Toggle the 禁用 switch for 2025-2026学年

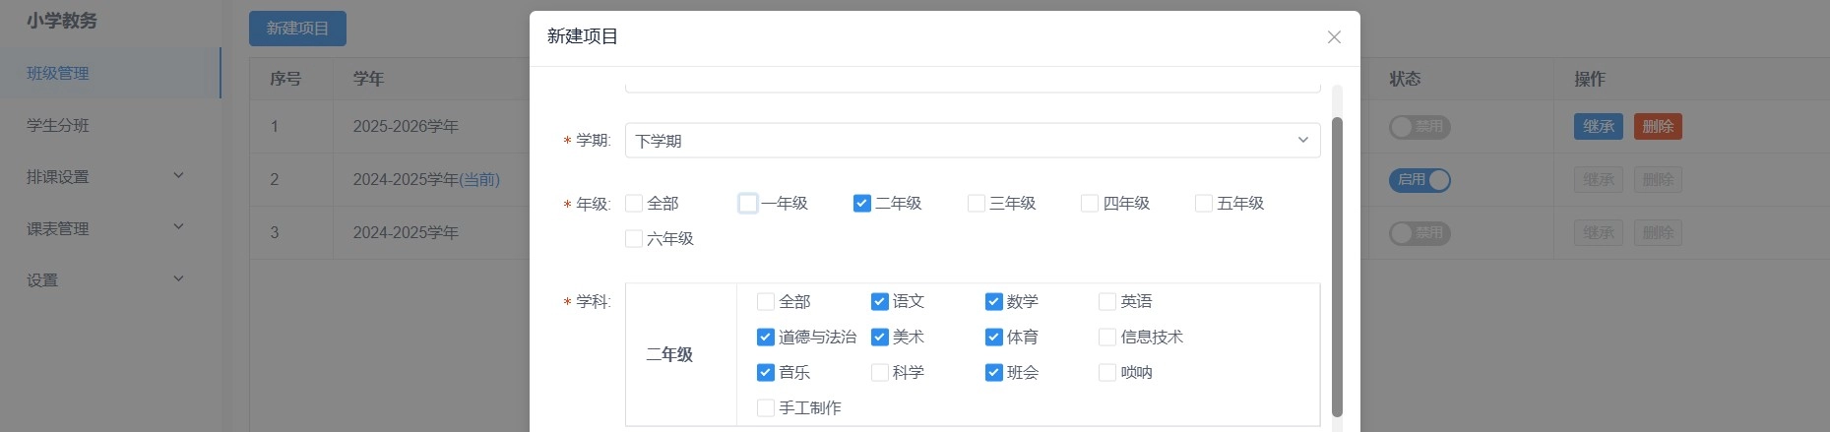click(1420, 127)
